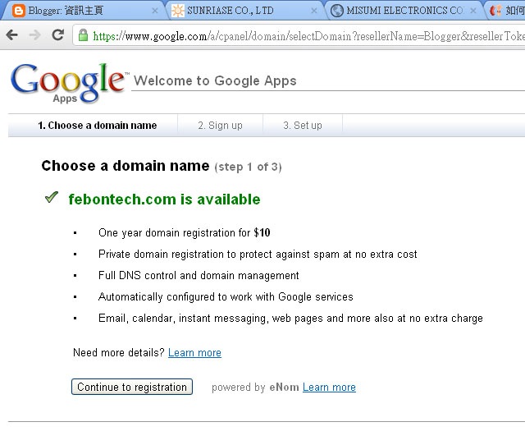The height and width of the screenshot is (445, 525).
Task: Click the Choose a domain name heading
Action: click(x=126, y=166)
